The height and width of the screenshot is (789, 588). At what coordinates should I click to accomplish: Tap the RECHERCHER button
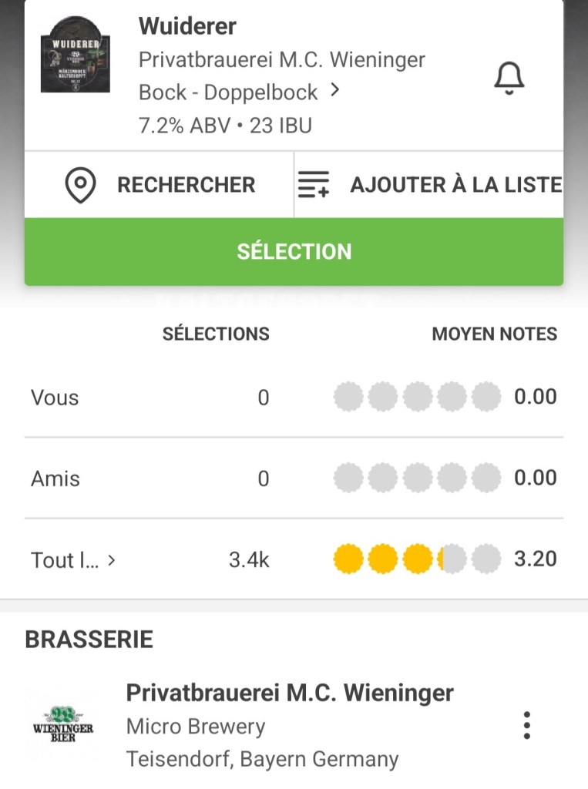(x=186, y=185)
